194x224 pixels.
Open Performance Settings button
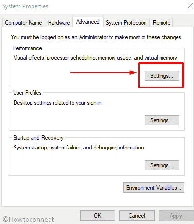coord(162,75)
